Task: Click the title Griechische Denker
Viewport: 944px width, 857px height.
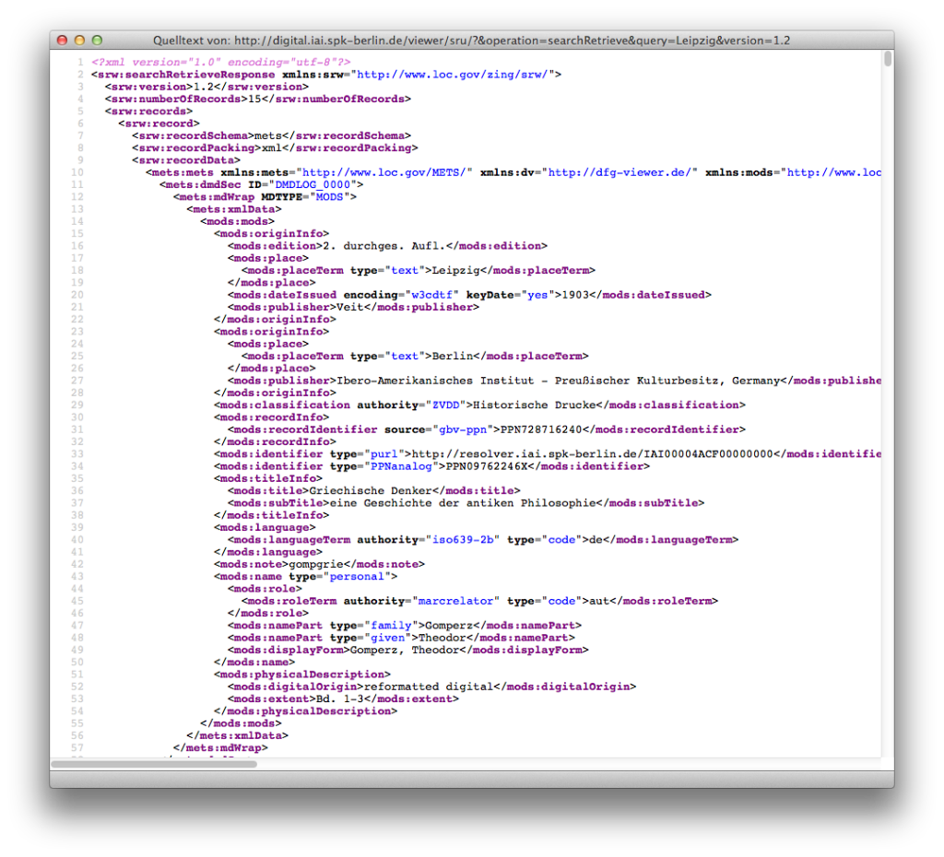Action: tap(371, 491)
